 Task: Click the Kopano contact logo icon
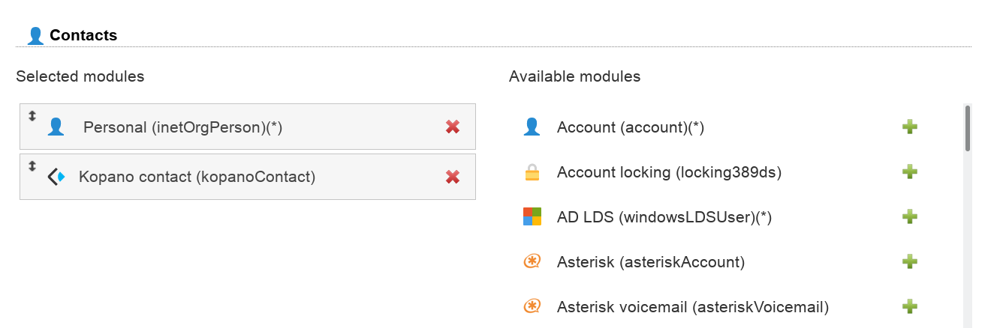56,177
